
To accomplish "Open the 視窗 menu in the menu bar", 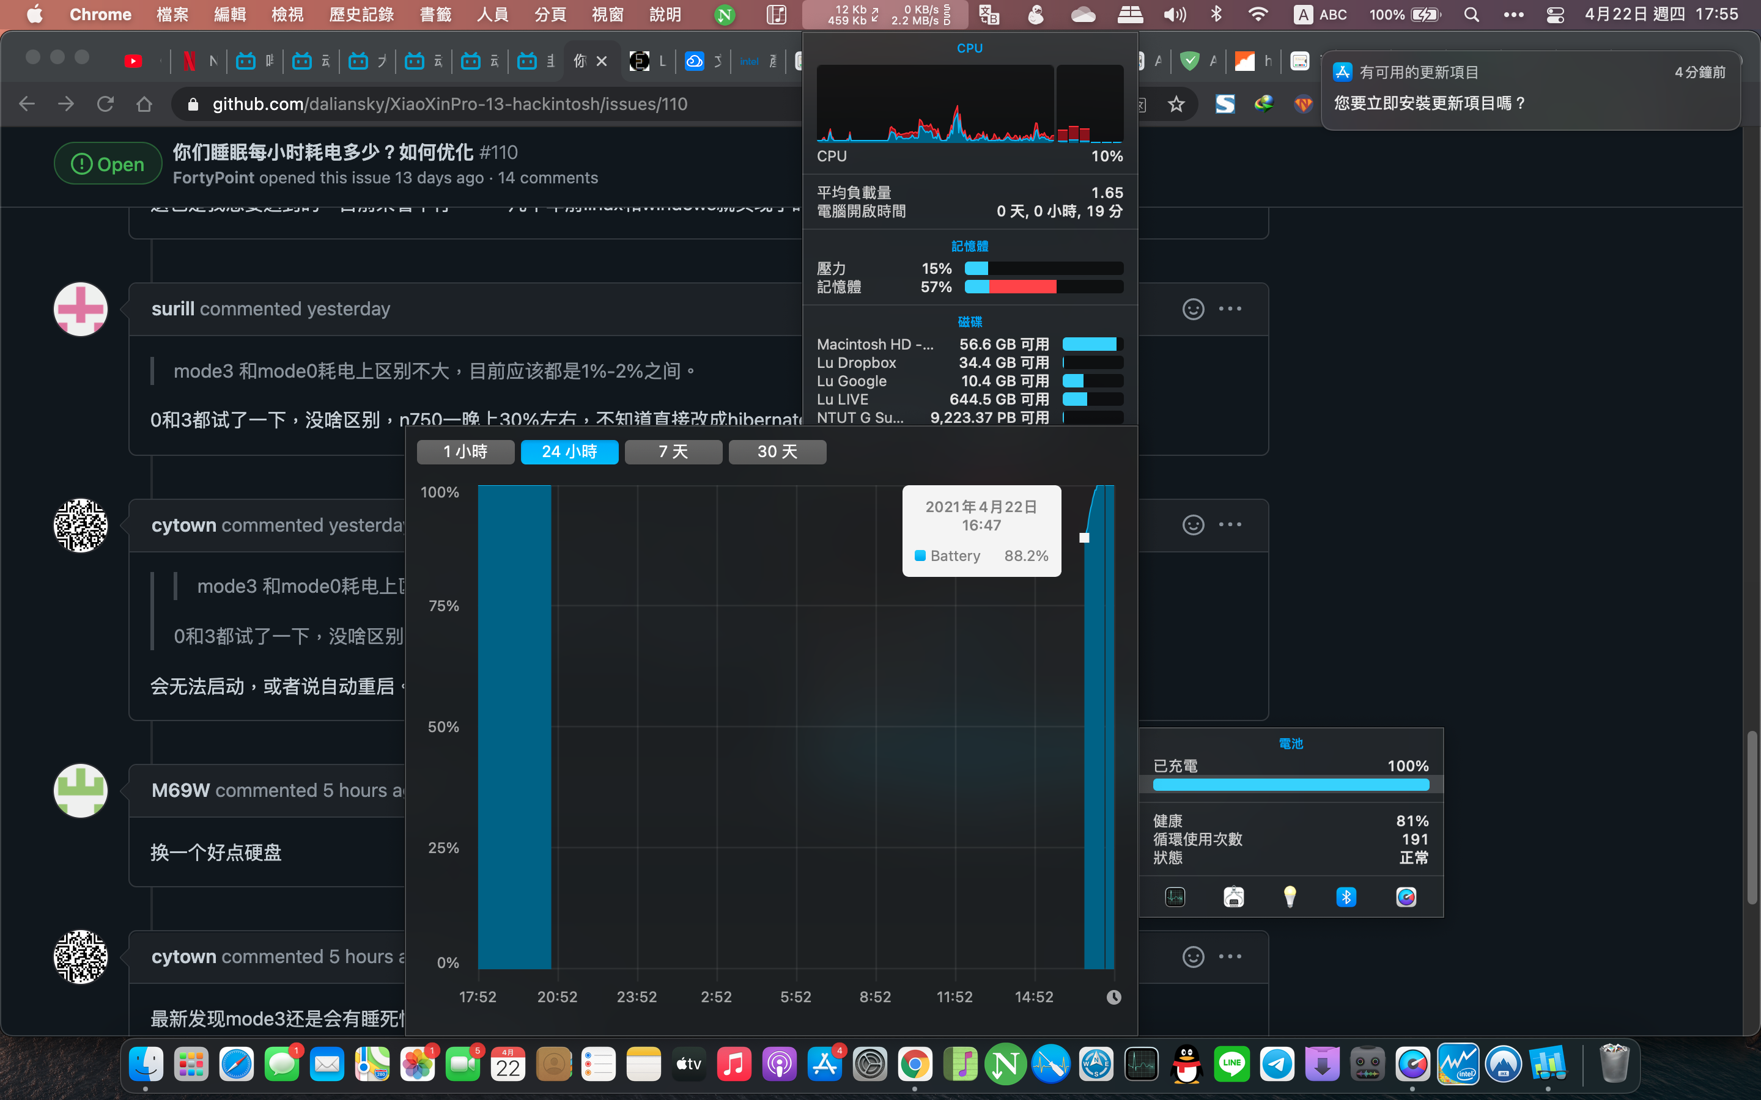I will [608, 15].
